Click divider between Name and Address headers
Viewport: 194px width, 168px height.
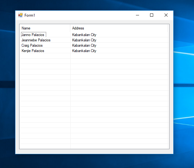70,28
